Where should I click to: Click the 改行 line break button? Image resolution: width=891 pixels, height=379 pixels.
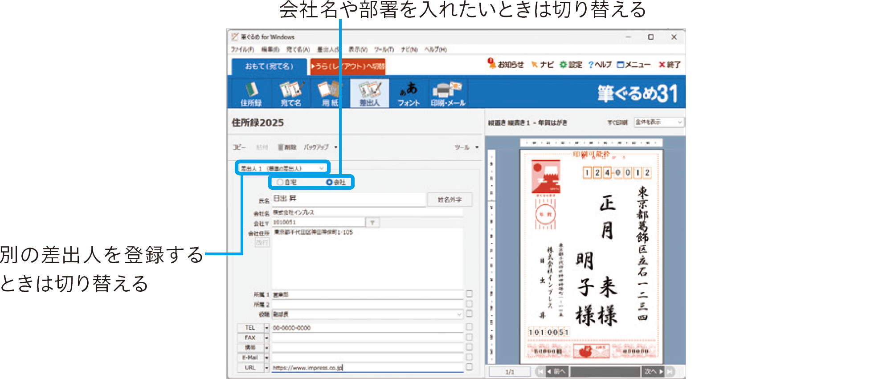(262, 242)
